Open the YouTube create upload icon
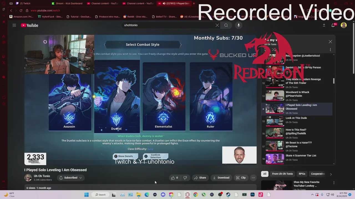 324,25
